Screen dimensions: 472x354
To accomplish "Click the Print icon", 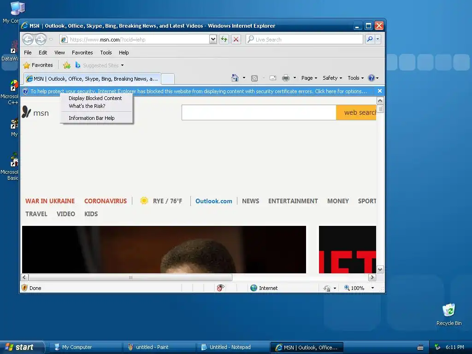I will [286, 78].
